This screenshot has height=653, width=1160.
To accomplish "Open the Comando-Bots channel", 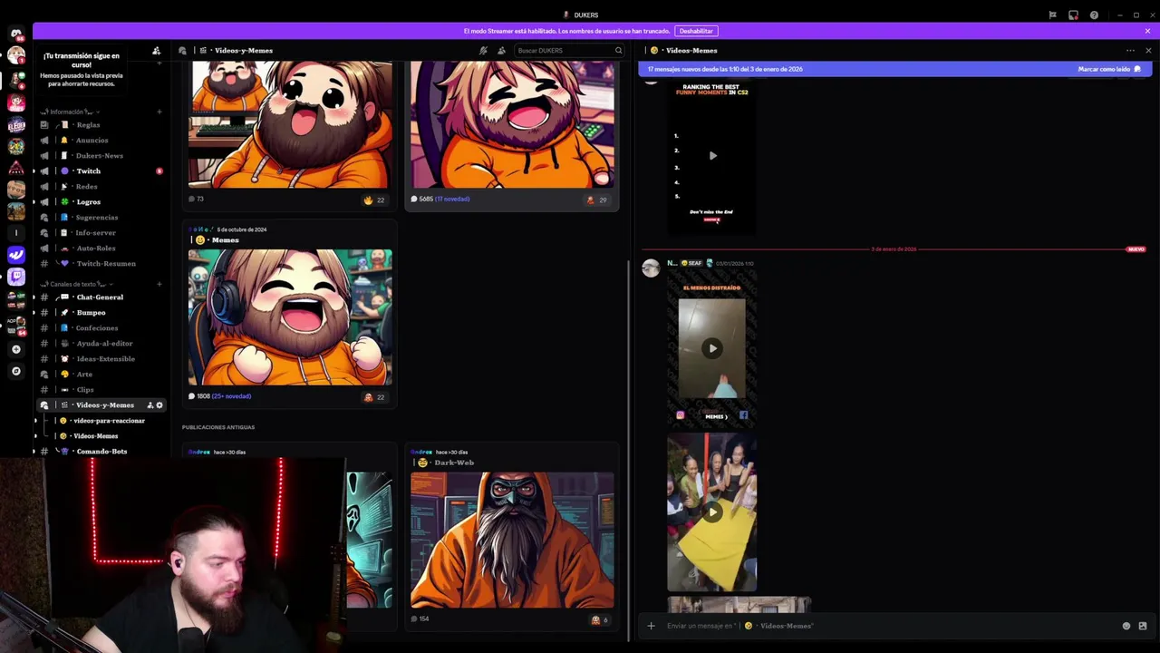I will pos(101,452).
